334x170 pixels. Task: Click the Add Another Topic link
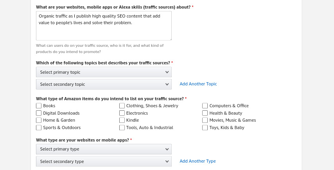pos(198,84)
